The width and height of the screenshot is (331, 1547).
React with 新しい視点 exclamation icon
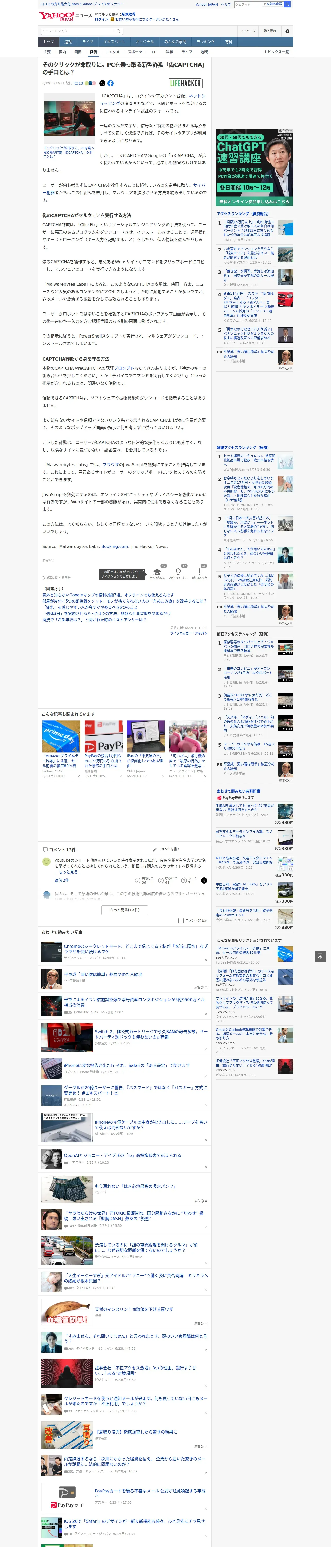[200, 573]
